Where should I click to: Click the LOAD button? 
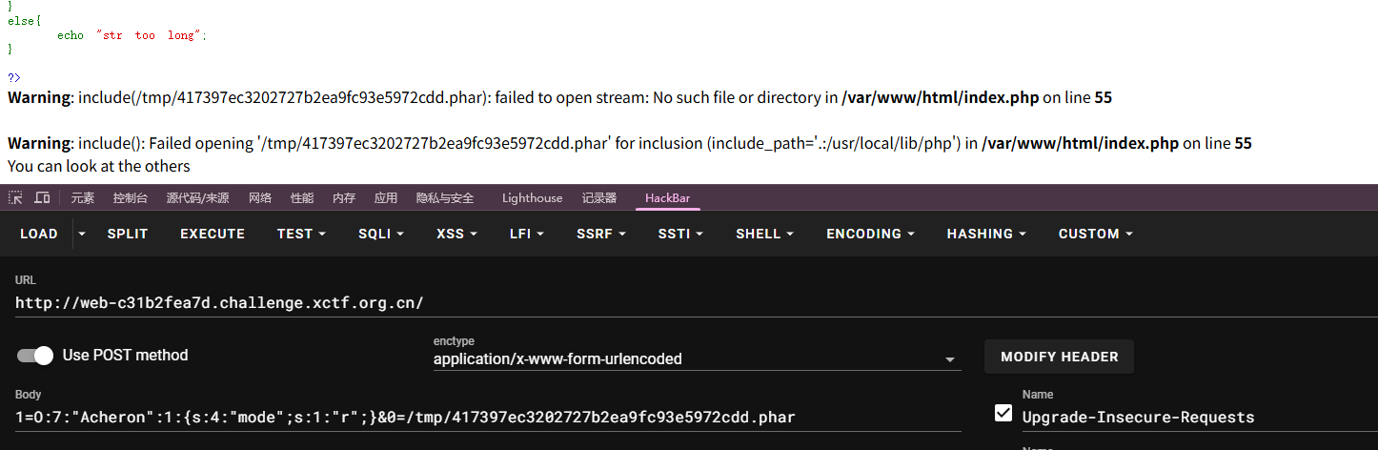[39, 234]
